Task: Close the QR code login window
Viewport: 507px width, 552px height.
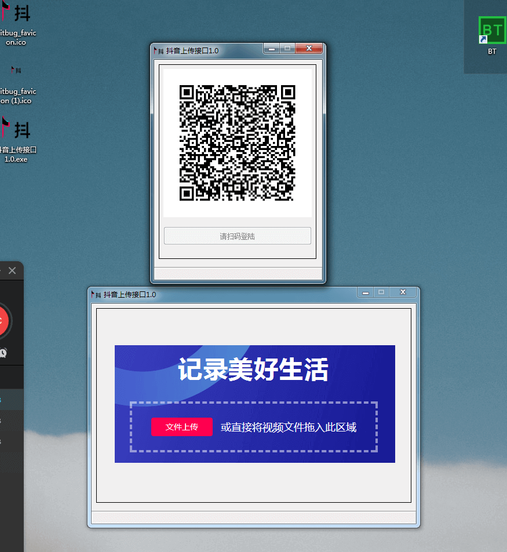Action: (309, 49)
